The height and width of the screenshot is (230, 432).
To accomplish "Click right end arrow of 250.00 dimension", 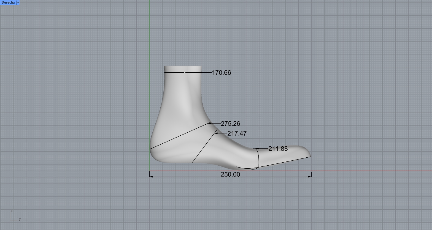I will pos(310,176).
